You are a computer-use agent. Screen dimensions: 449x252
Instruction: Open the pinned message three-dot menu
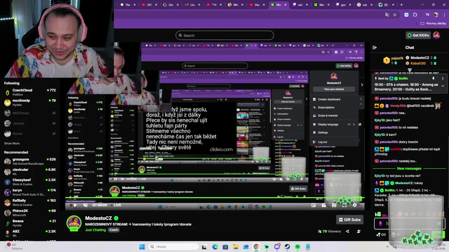coord(443,79)
